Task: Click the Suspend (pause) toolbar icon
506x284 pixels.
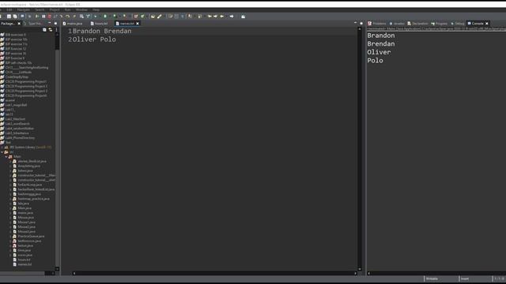Action: tap(43, 17)
